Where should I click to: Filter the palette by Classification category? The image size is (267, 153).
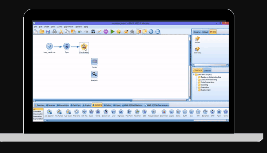tap(38, 114)
